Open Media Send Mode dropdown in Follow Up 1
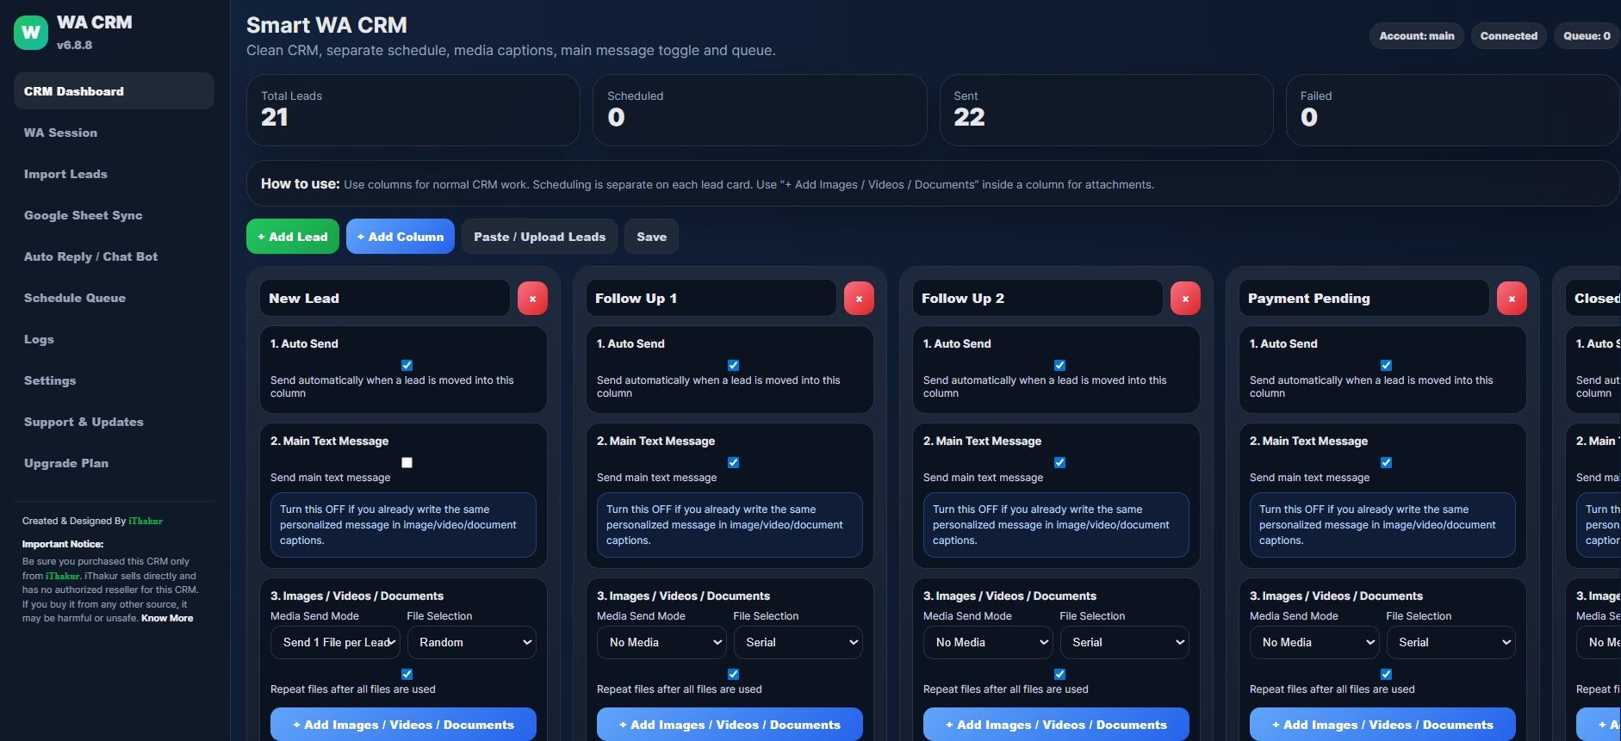 click(x=661, y=642)
